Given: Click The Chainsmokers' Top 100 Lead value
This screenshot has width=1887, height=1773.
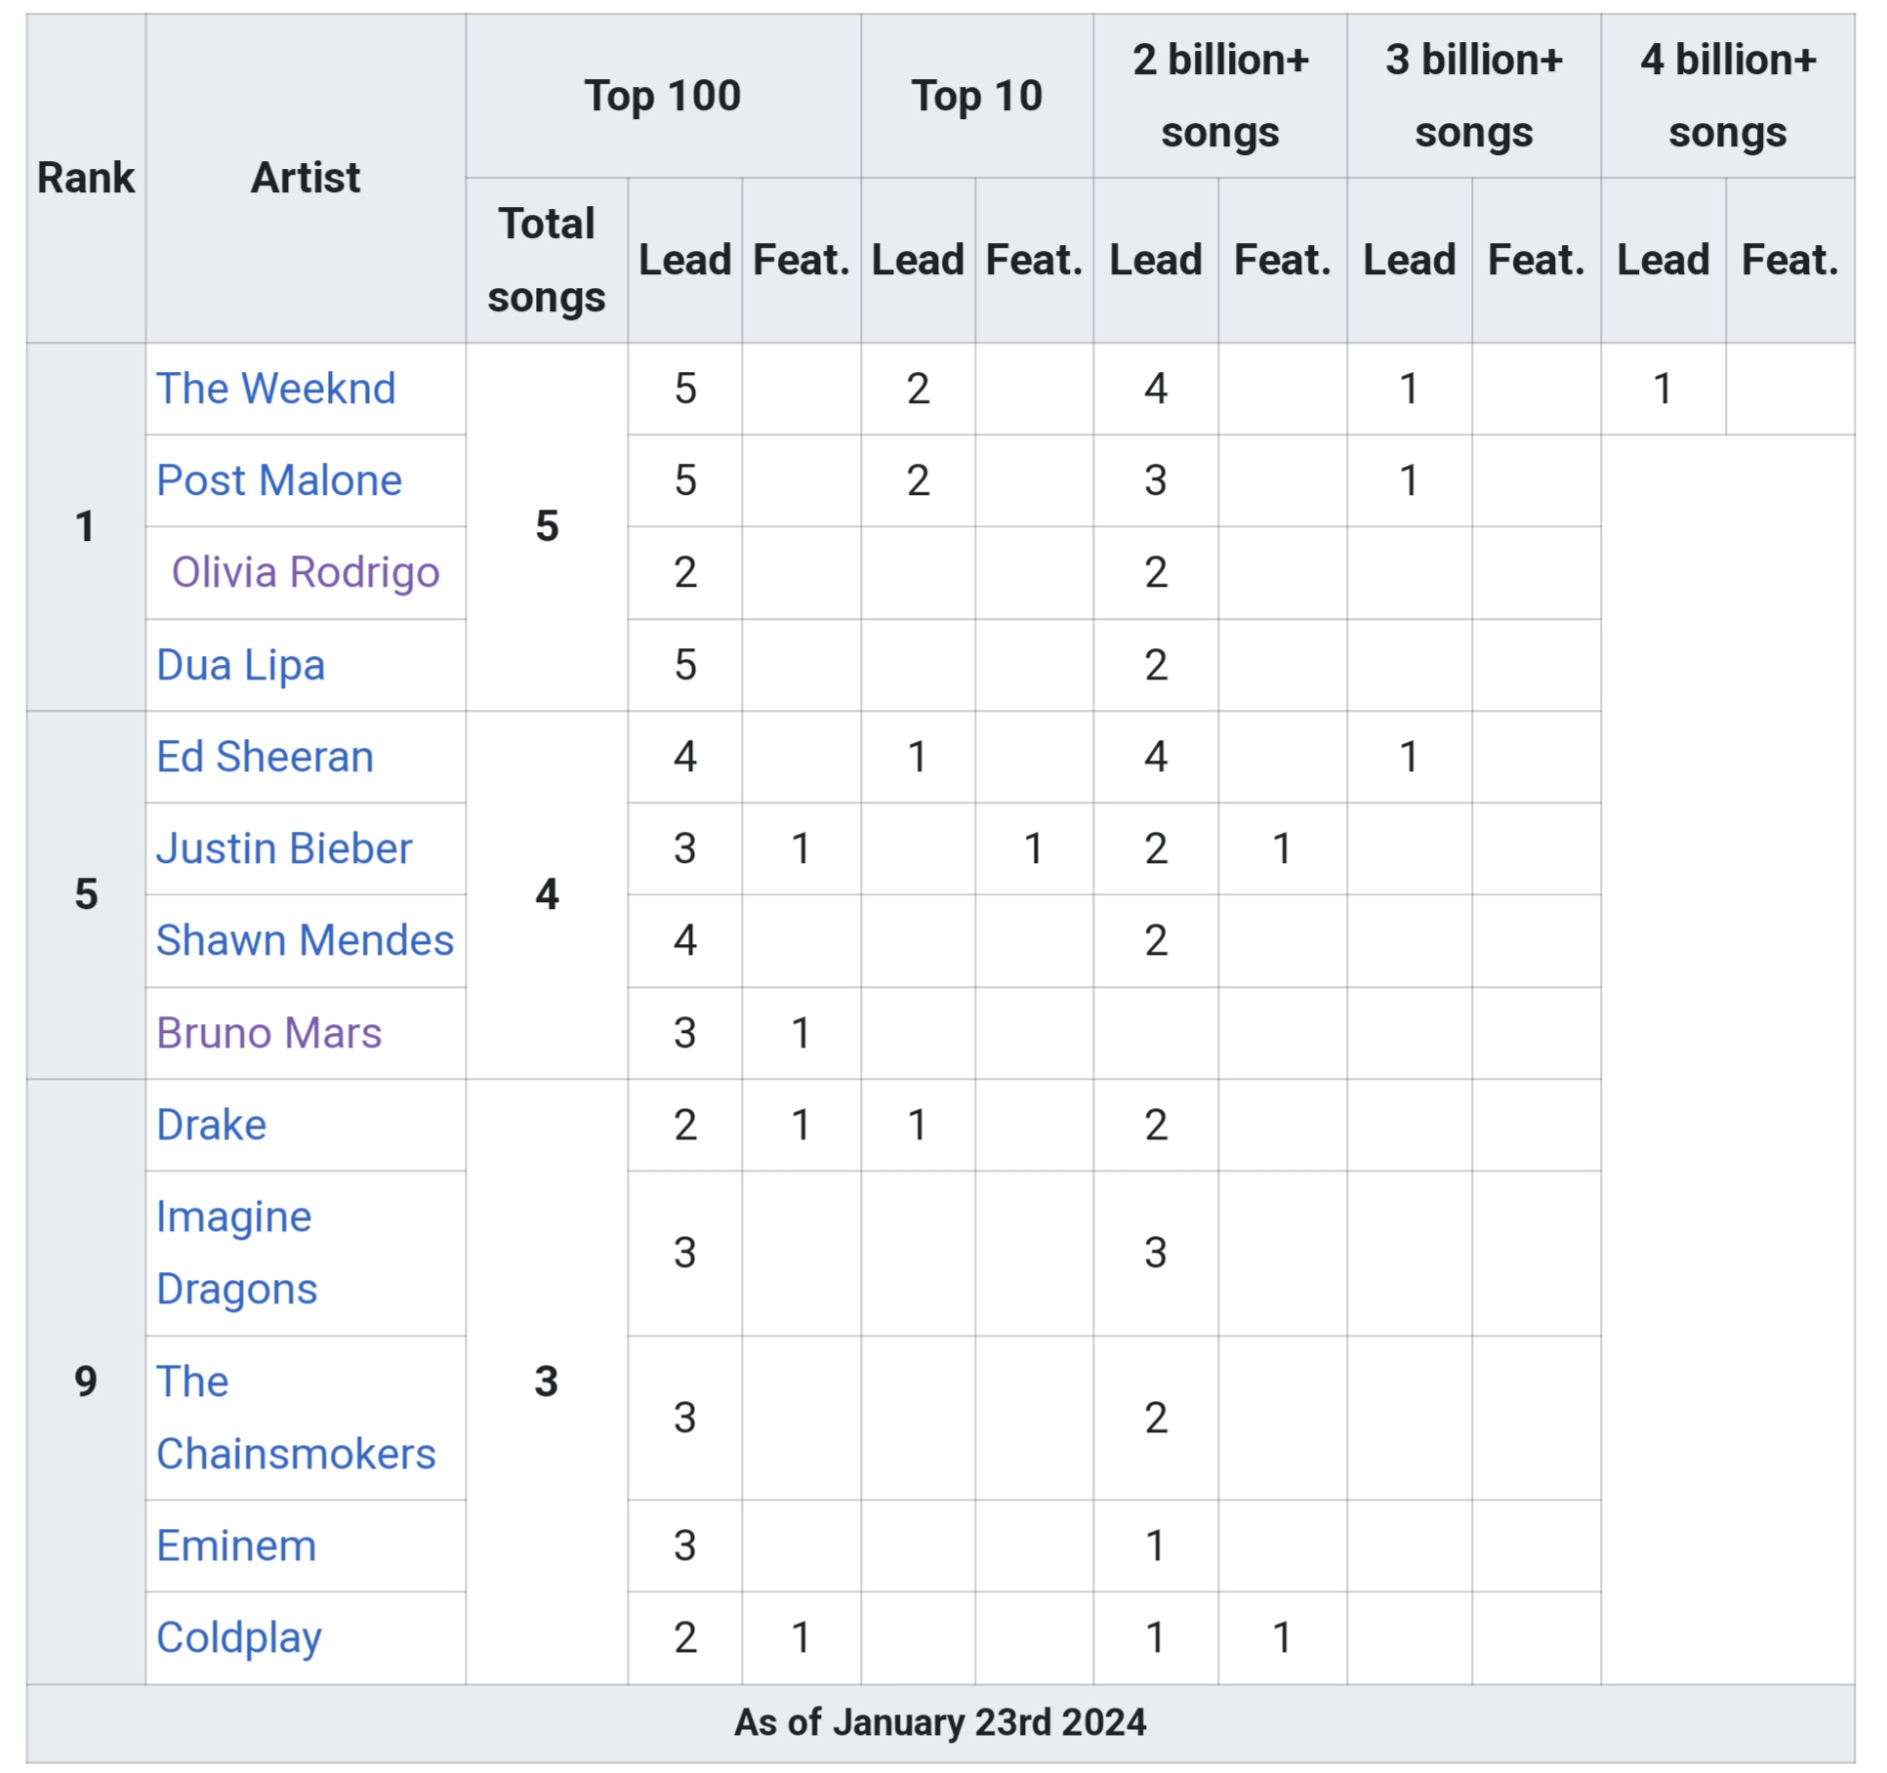Looking at the screenshot, I should 684,1418.
